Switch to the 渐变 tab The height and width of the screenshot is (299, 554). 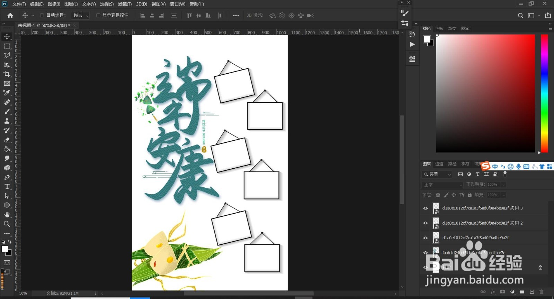[452, 28]
